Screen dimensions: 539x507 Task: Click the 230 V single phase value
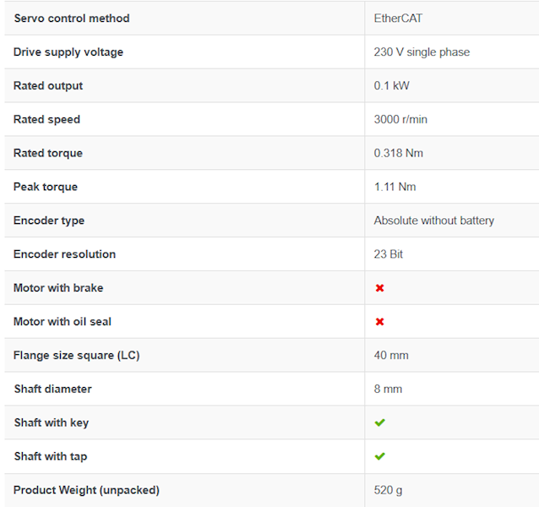[422, 52]
